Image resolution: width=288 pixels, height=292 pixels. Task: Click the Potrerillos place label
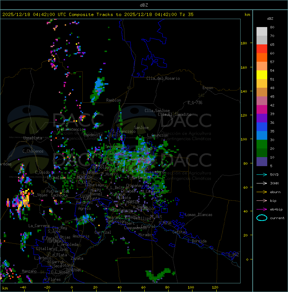58,191
